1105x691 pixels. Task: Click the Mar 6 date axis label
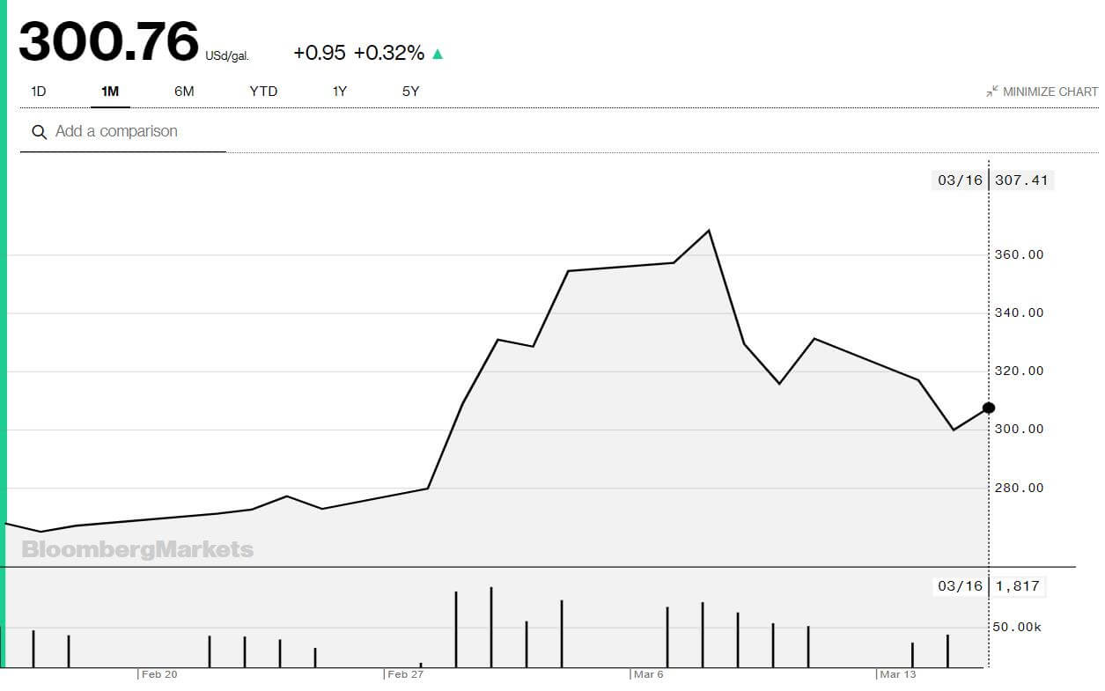tap(648, 674)
